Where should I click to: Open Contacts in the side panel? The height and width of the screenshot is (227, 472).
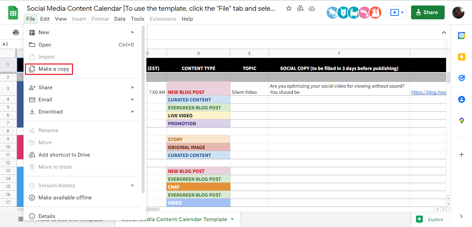coord(462,99)
